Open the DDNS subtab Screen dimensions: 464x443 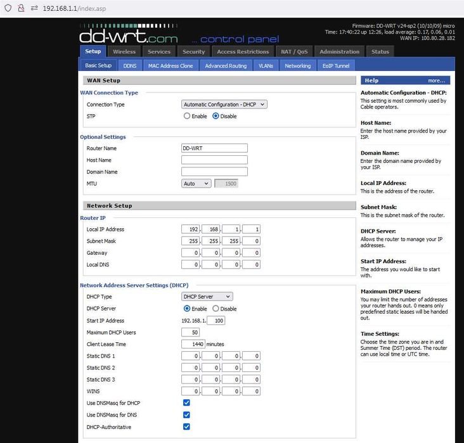(x=130, y=66)
